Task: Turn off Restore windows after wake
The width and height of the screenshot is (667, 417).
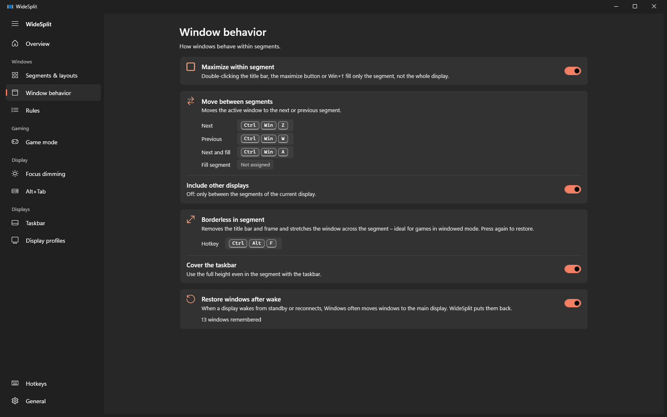Action: click(x=572, y=303)
